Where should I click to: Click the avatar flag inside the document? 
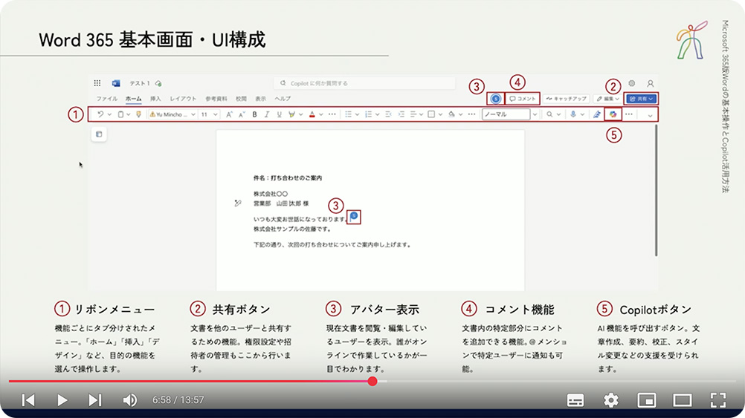pyautogui.click(x=353, y=217)
